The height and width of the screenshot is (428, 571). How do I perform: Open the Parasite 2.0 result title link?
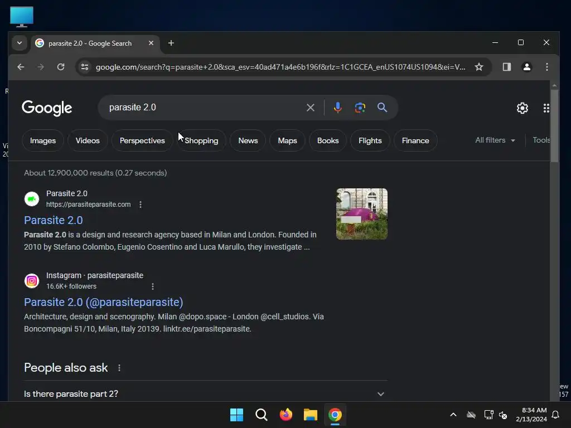point(53,220)
